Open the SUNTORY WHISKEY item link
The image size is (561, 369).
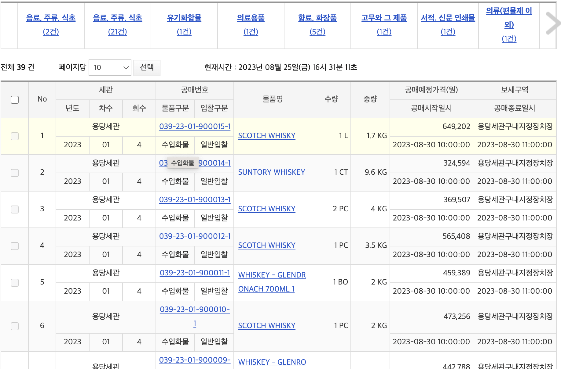pos(272,172)
